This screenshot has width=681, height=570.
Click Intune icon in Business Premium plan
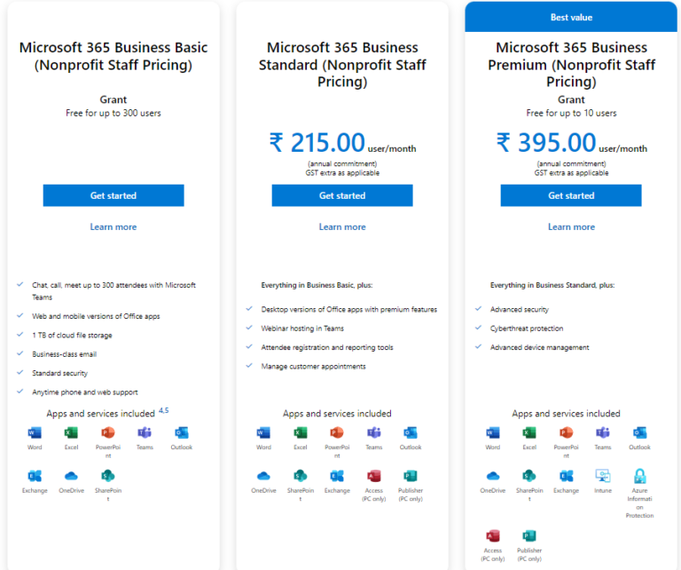[603, 476]
